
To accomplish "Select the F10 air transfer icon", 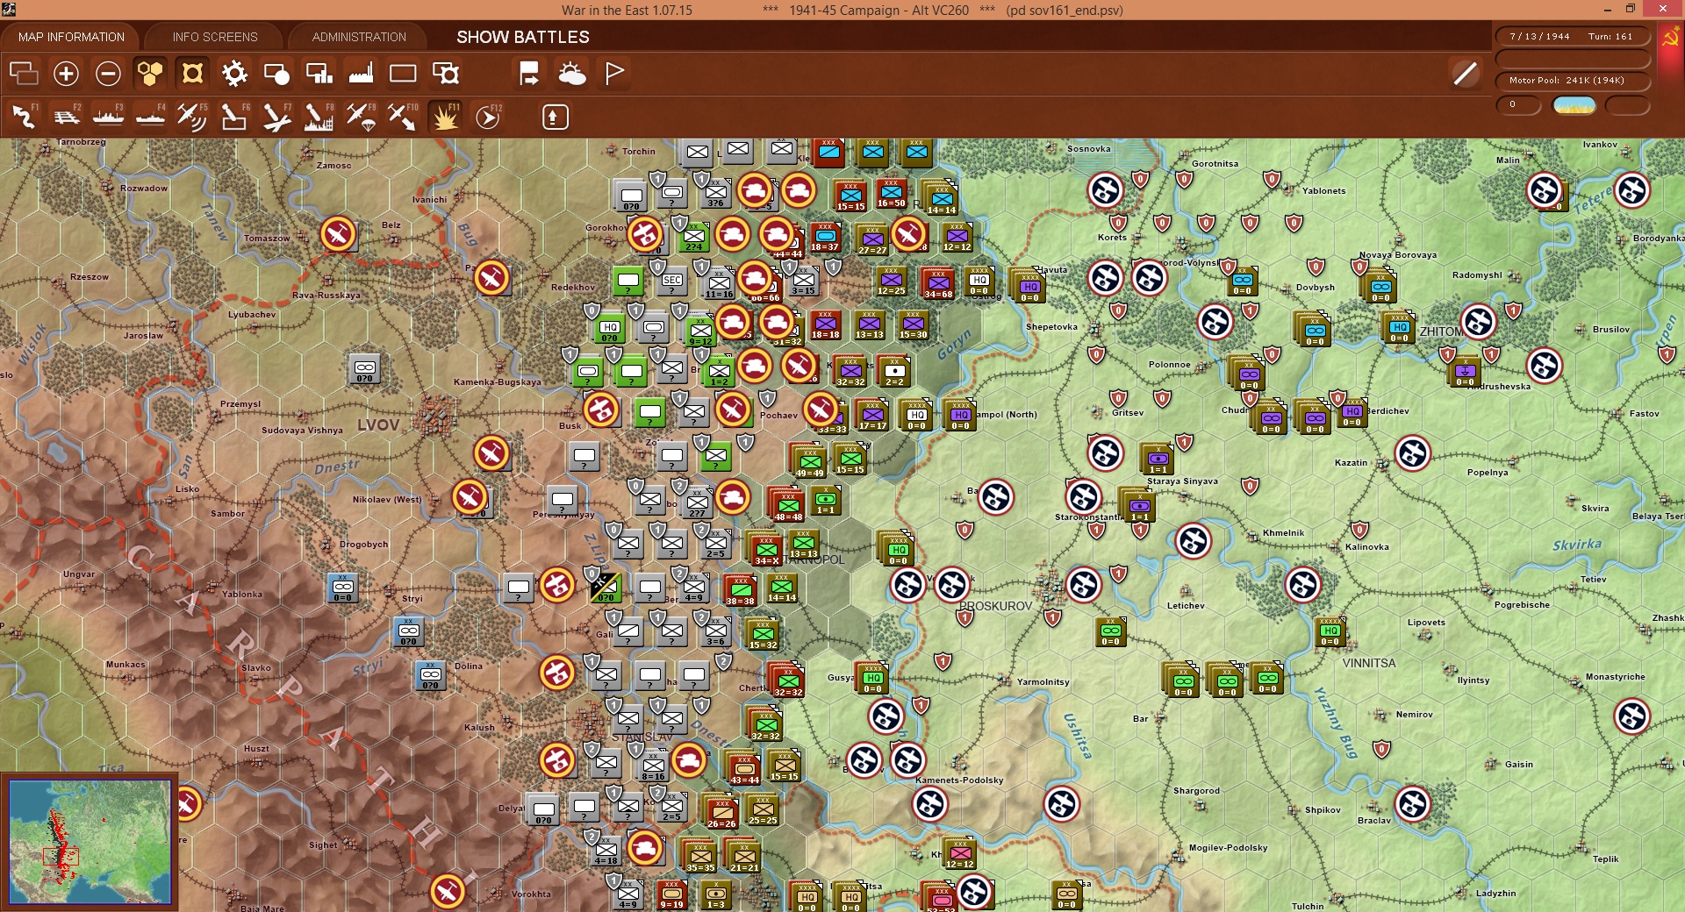I will 403,117.
